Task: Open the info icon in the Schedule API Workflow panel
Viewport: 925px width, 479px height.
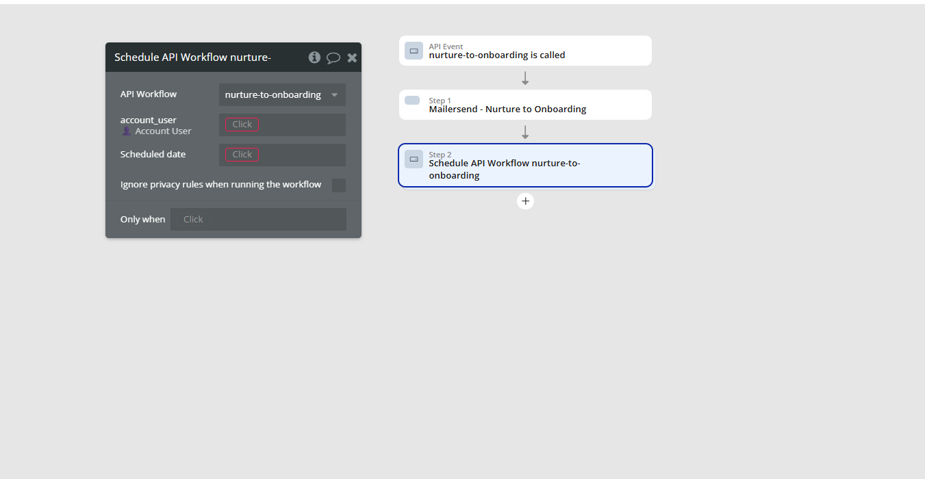Action: pos(314,57)
